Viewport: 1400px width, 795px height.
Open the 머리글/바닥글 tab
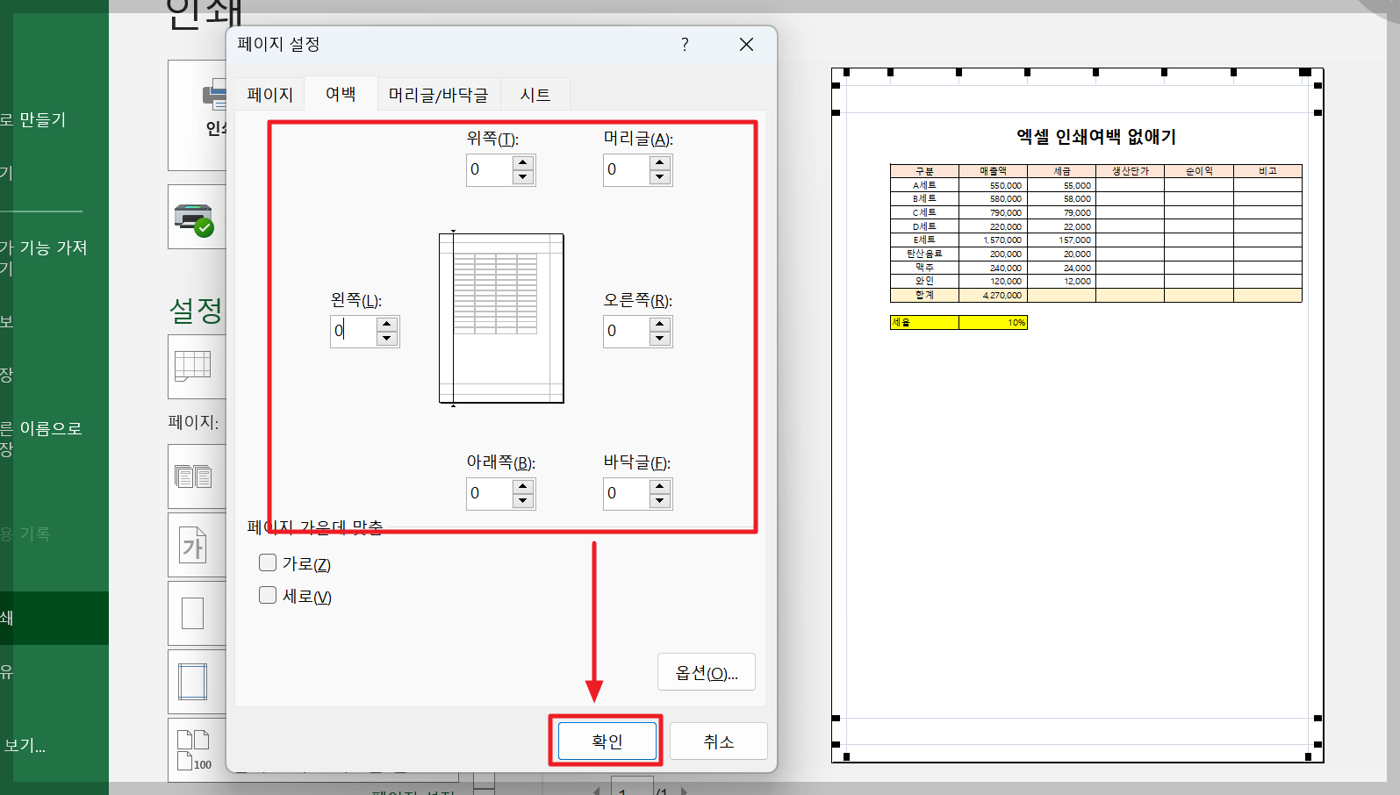coord(438,95)
